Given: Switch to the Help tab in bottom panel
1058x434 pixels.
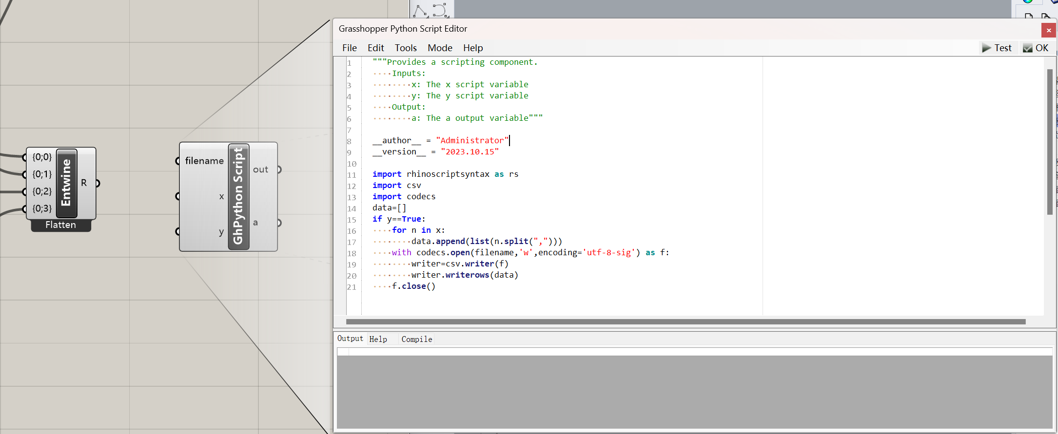Looking at the screenshot, I should coord(378,339).
